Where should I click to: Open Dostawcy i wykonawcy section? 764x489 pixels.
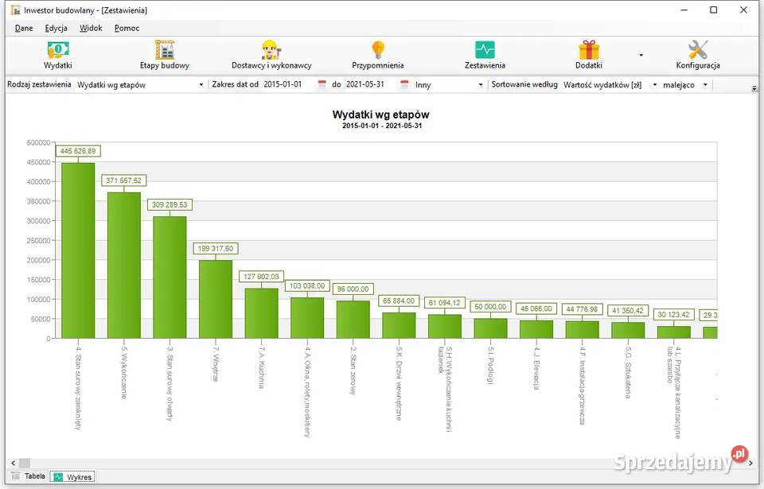271,55
